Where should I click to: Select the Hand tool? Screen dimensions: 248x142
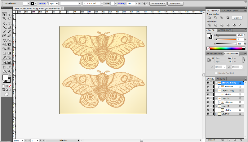(4, 71)
